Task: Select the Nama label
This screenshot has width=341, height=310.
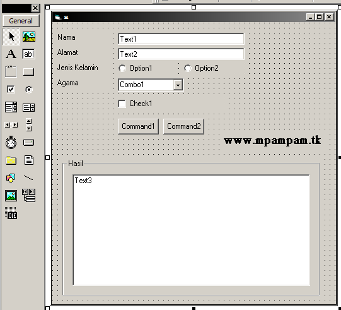Action: point(67,37)
